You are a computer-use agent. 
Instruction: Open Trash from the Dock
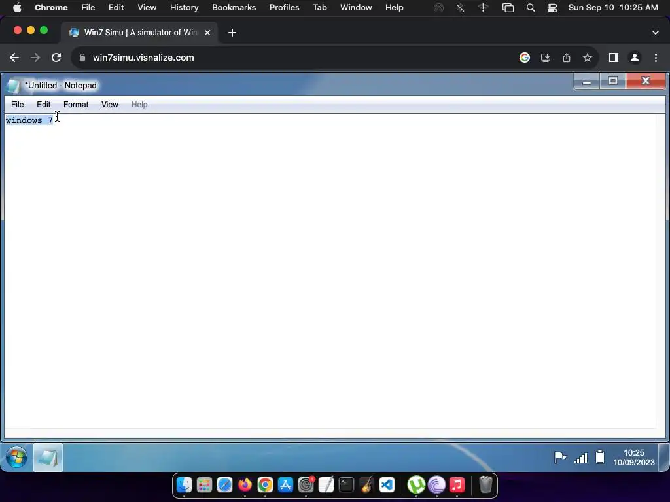pyautogui.click(x=486, y=484)
